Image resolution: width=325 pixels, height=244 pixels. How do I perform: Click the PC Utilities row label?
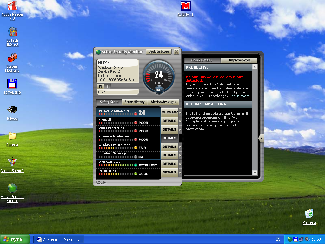107,171
